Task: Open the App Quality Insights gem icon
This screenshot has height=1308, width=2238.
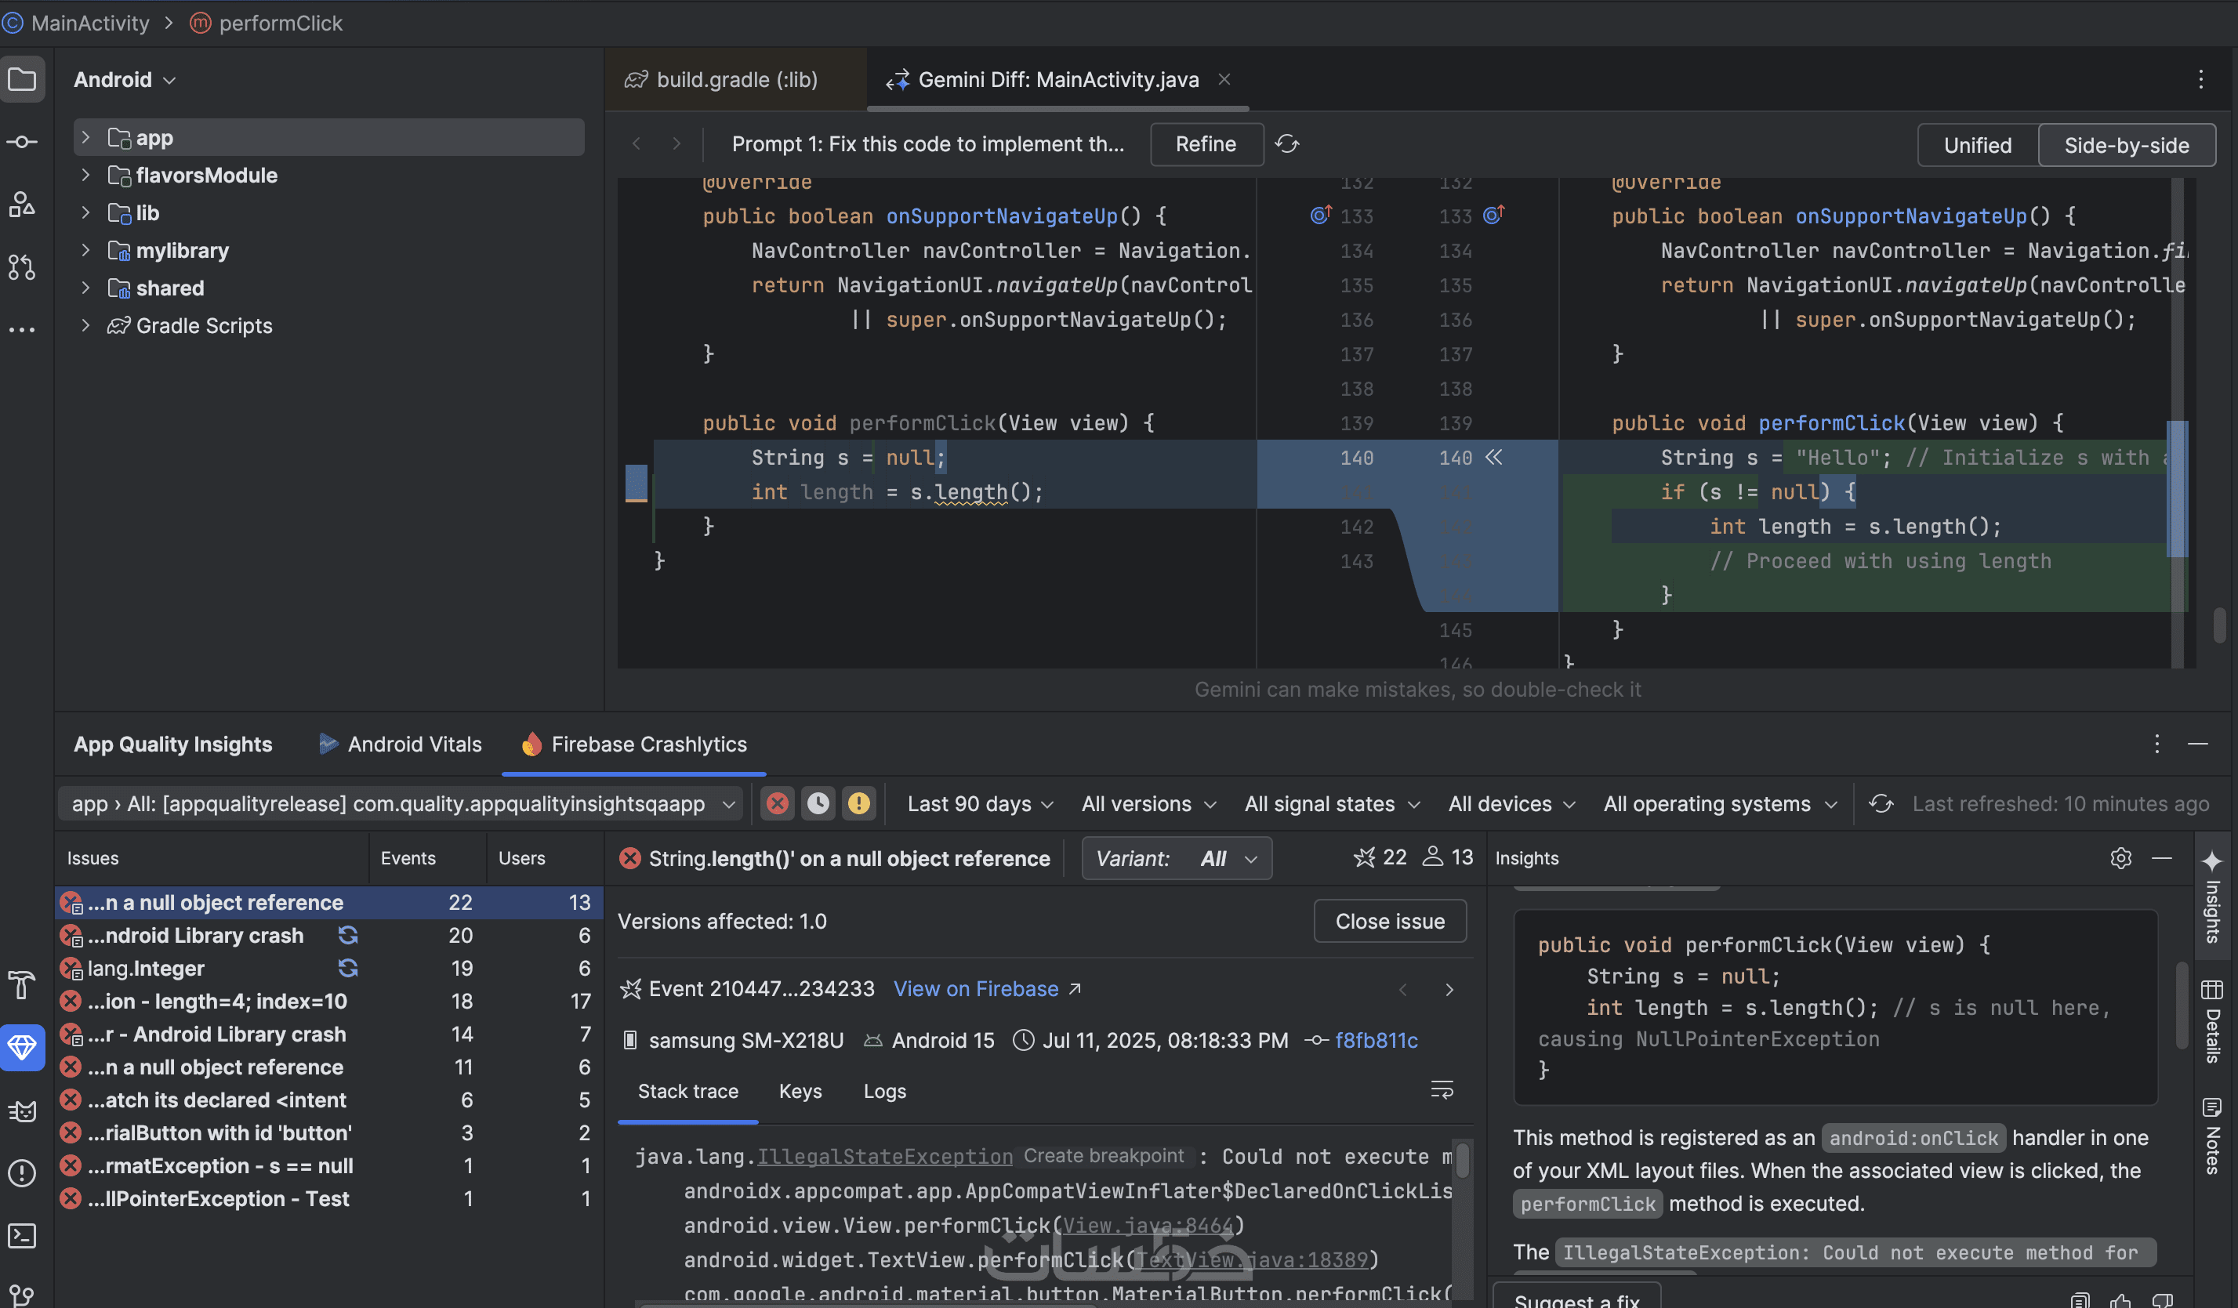Action: coord(22,1048)
